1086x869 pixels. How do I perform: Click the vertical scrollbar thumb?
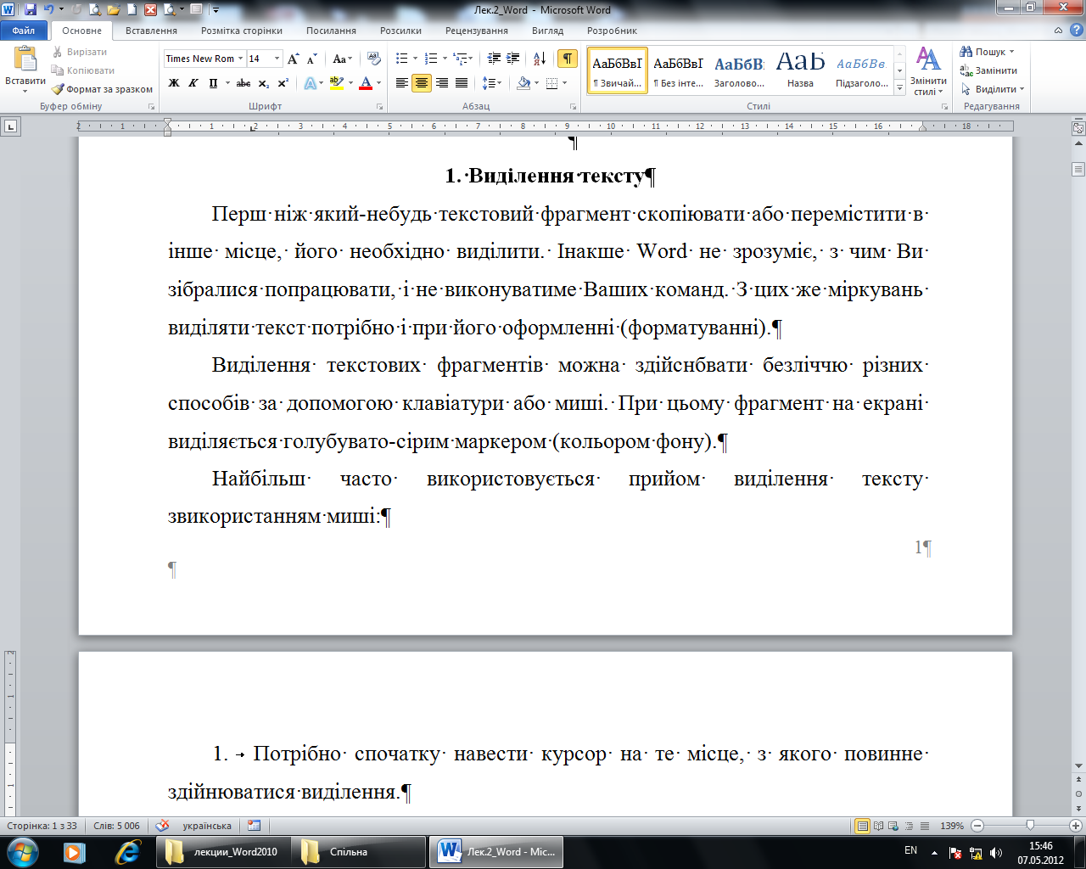tap(1078, 170)
